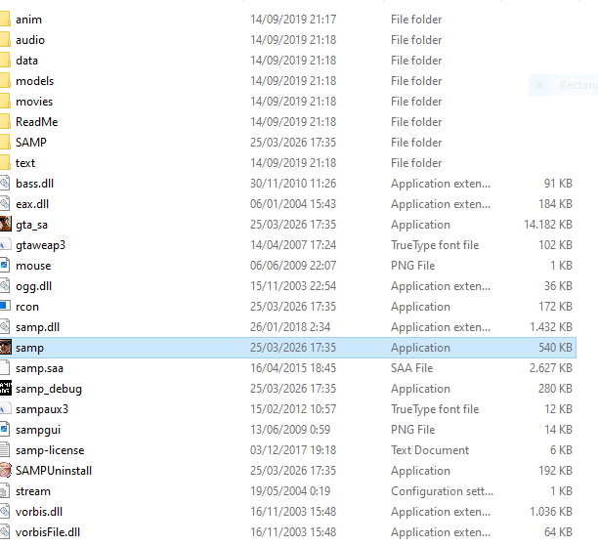This screenshot has height=546, width=598.
Task: Select the anim folder name
Action: 28,20
